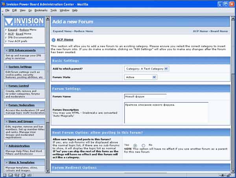Click into the Forum Description textarea
The height and width of the screenshot is (178, 236).
pos(166,113)
